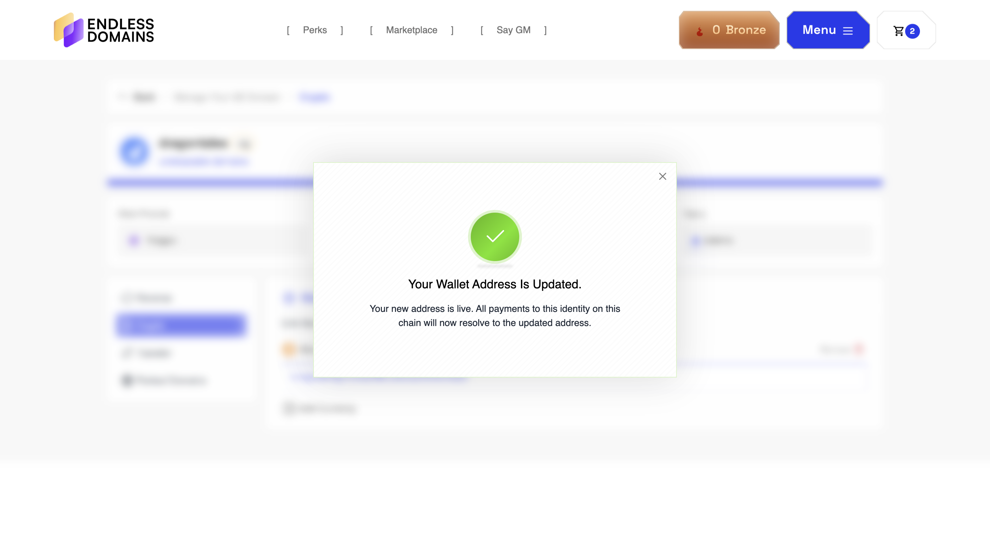This screenshot has width=990, height=539.
Task: Select the Your Wallet Address Is Updated heading
Action: 495,284
